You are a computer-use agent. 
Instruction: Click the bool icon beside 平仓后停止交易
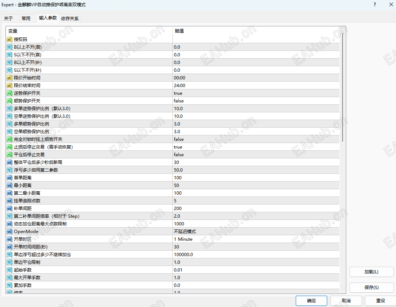(x=10, y=154)
